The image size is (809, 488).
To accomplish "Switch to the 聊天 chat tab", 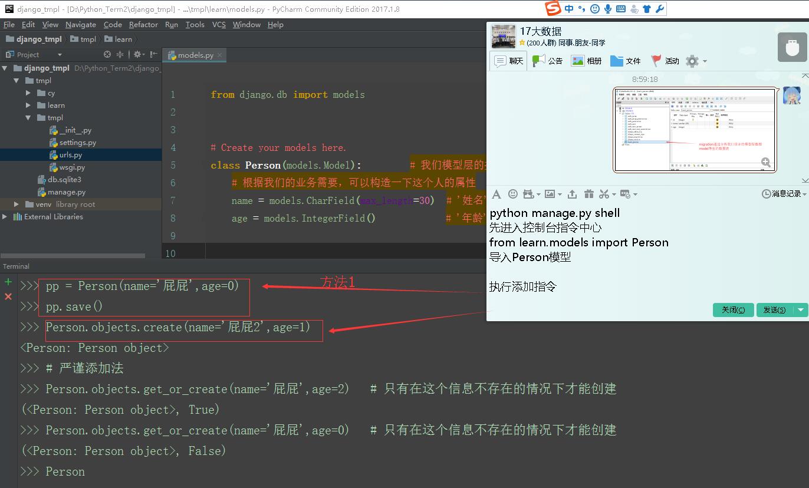I will [508, 61].
